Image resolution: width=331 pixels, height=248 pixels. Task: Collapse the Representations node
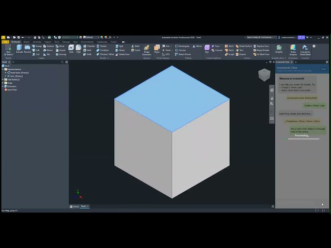point(3,69)
